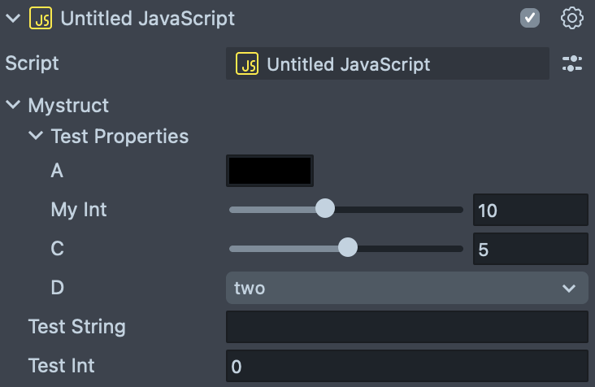
Task: Click the script picker sliders icon
Action: pos(572,63)
